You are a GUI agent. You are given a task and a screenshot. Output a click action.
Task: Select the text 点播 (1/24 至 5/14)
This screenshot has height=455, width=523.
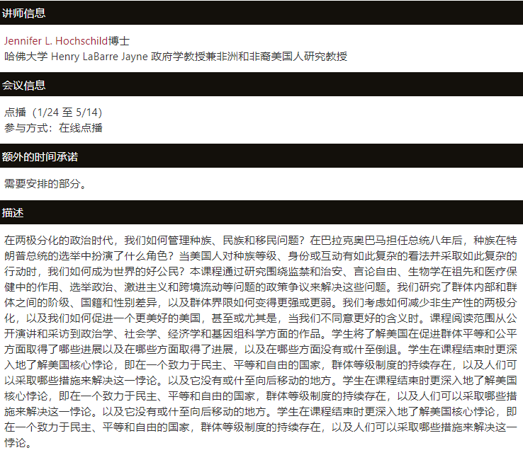tap(53, 113)
